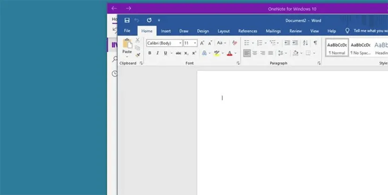This screenshot has width=388, height=195.
Task: Select the Format Painter brush icon
Action: coord(137,55)
